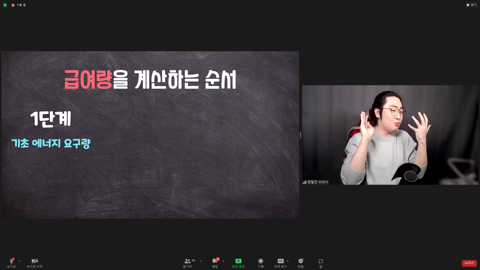
Task: Open the 채팅 chat panel
Action: (215, 263)
